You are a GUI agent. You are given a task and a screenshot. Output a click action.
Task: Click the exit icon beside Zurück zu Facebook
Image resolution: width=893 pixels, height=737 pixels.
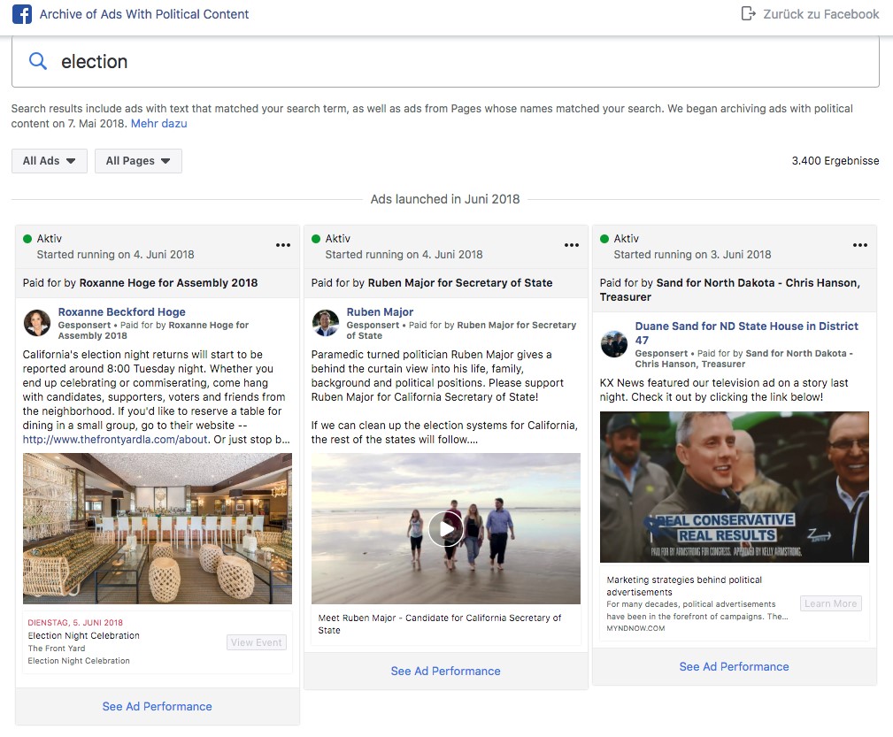pyautogui.click(x=748, y=13)
